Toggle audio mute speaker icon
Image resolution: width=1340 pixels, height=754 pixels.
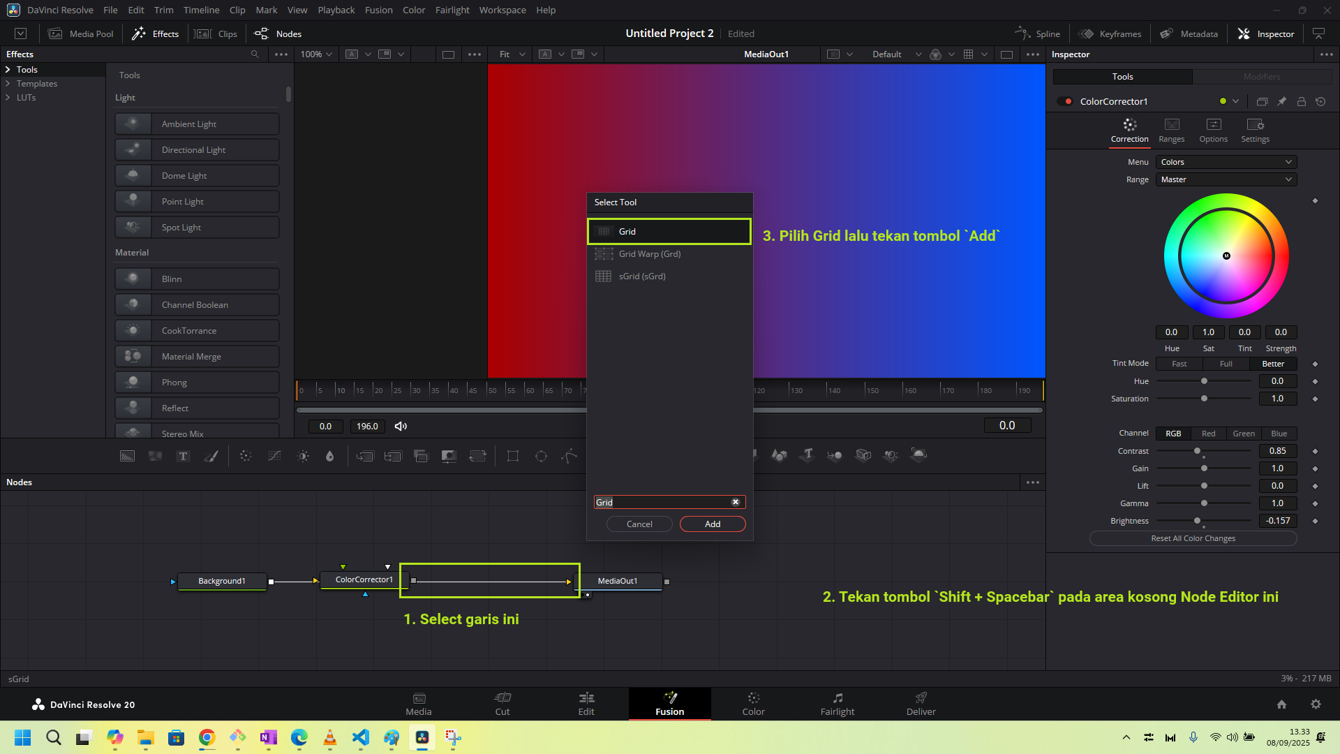coord(401,426)
